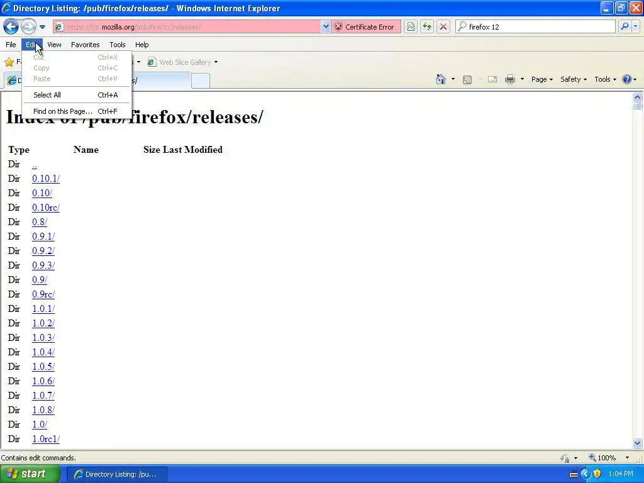Open the 0.9rc/ directory link
Image resolution: width=644 pixels, height=483 pixels.
click(x=43, y=294)
